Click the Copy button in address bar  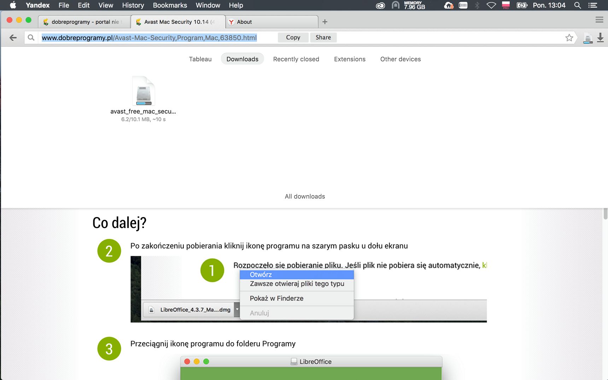(293, 37)
